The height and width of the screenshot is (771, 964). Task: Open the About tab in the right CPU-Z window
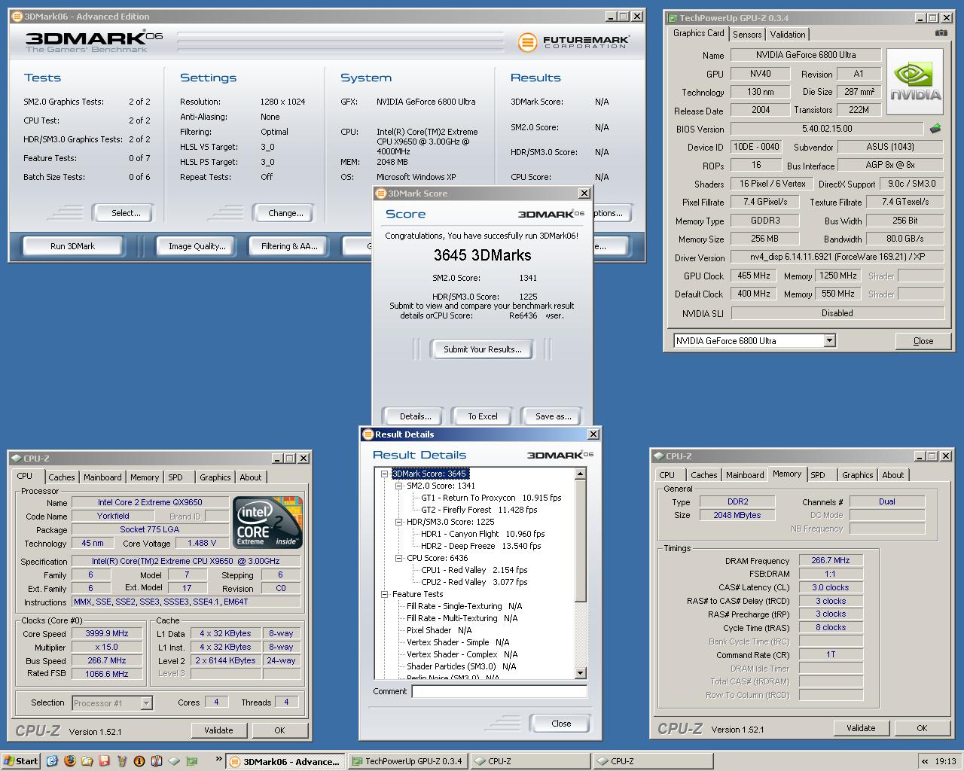coord(893,475)
